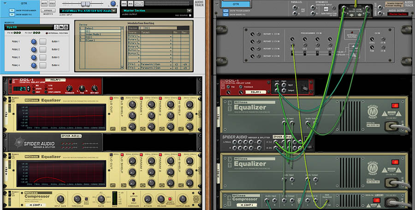Click Hi Shelf frequency knob, upper Equalizer
The width and height of the screenshot is (415, 210).
tap(190, 105)
